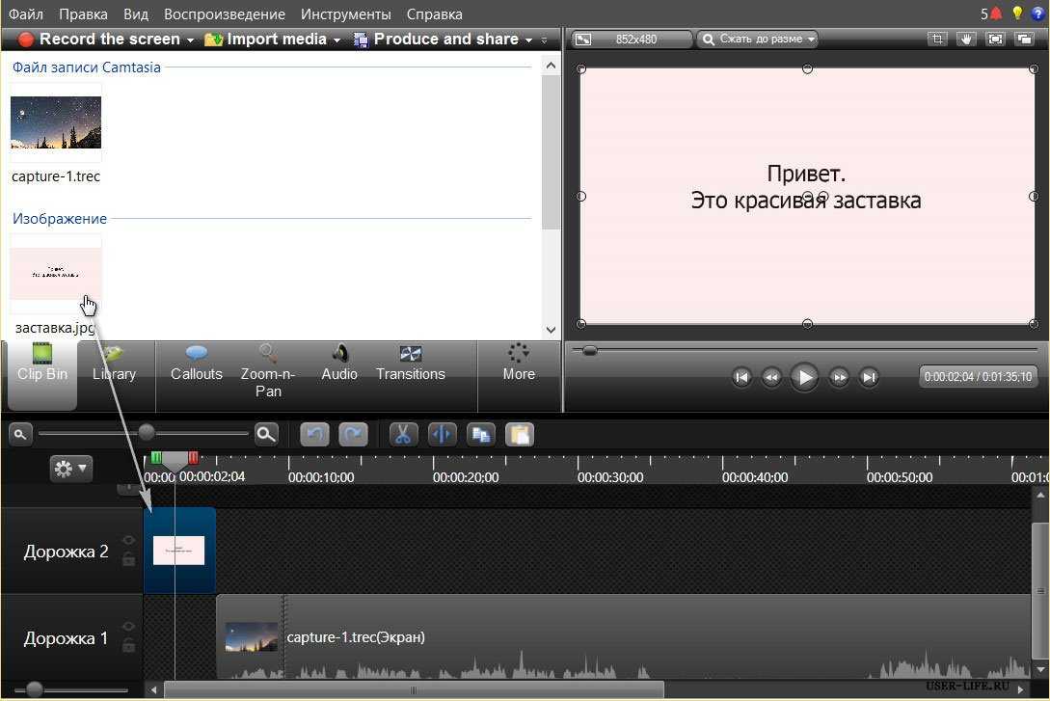Click the Undo arrow on the timeline toolbar

click(x=314, y=434)
